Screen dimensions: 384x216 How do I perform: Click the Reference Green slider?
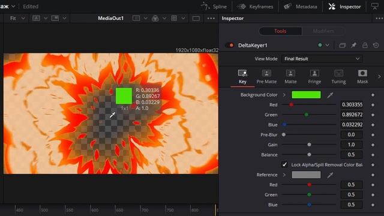point(309,195)
